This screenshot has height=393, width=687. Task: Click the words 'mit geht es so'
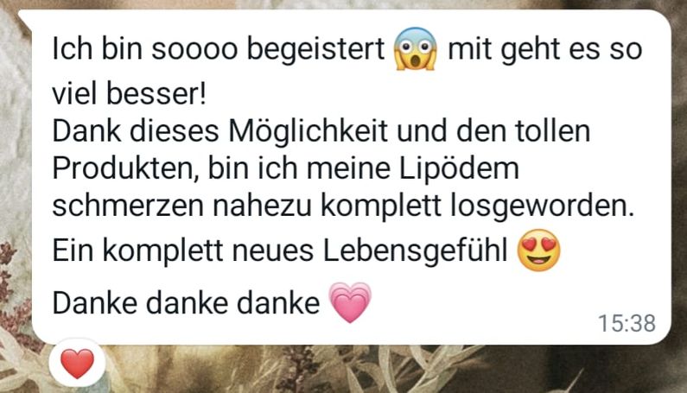point(545,49)
